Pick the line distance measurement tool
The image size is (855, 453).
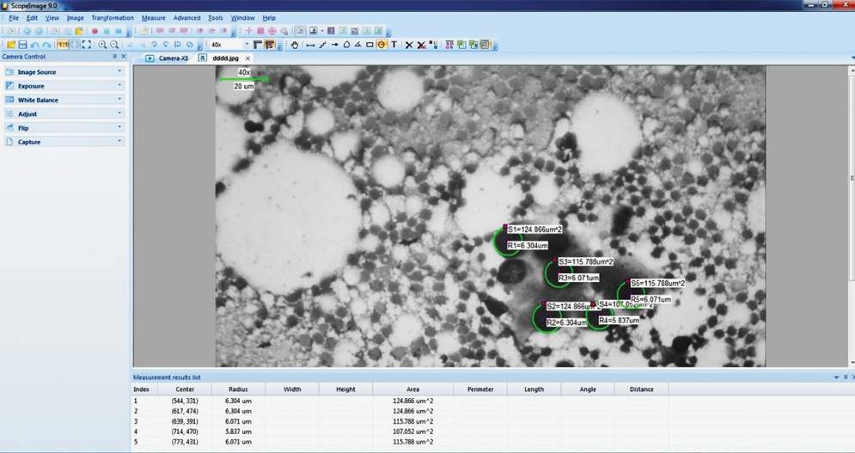click(x=310, y=45)
